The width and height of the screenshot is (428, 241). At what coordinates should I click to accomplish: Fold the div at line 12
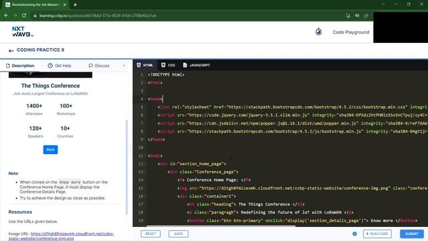tap(145, 164)
